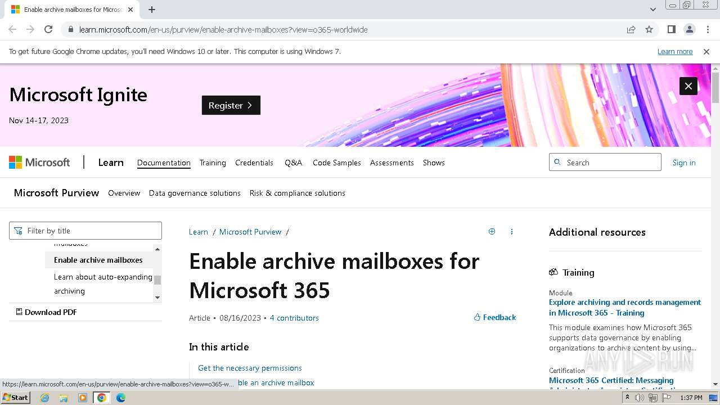
Task: Open the Code Samples menu item
Action: 337,163
